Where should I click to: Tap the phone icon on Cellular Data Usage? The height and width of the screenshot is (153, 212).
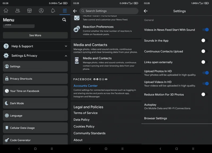pos(7,128)
